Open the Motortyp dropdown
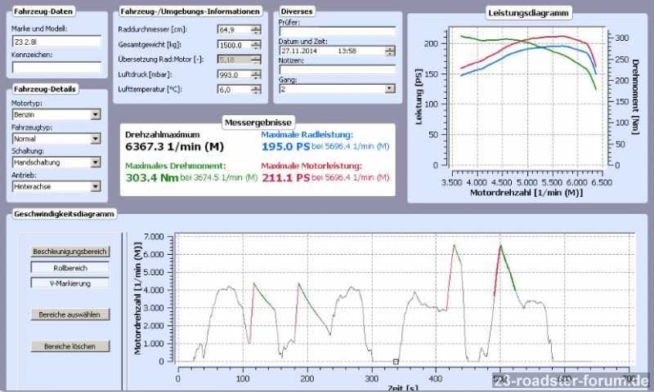 click(x=96, y=115)
